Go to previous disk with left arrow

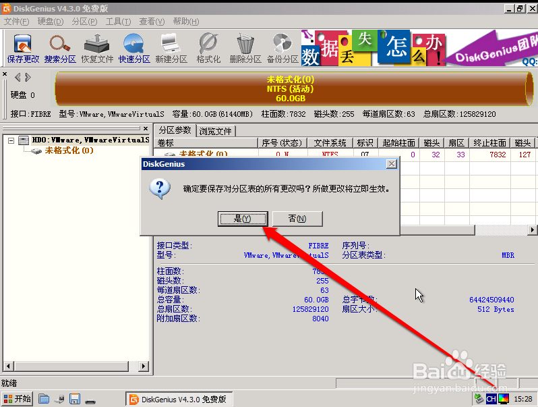pyautogui.click(x=18, y=77)
